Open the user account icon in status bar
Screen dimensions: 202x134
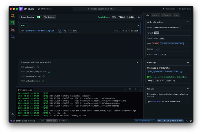click(186, 121)
